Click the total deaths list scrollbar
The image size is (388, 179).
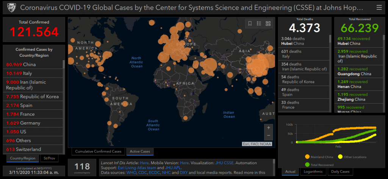click(x=330, y=76)
